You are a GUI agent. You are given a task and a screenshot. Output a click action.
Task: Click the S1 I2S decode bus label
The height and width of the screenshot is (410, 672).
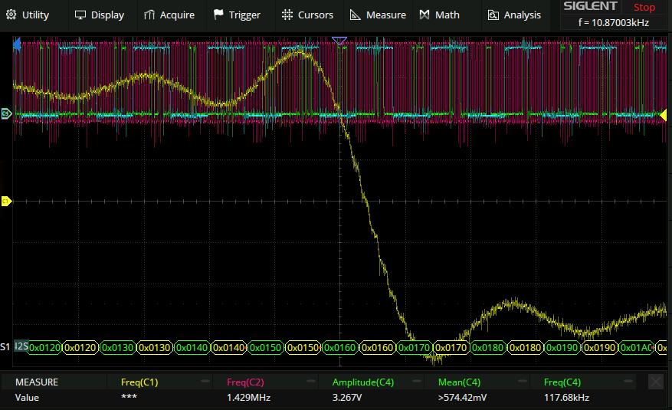pos(21,347)
